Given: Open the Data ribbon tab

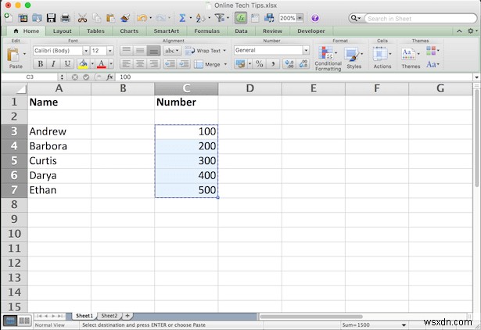Looking at the screenshot, I should 241,31.
